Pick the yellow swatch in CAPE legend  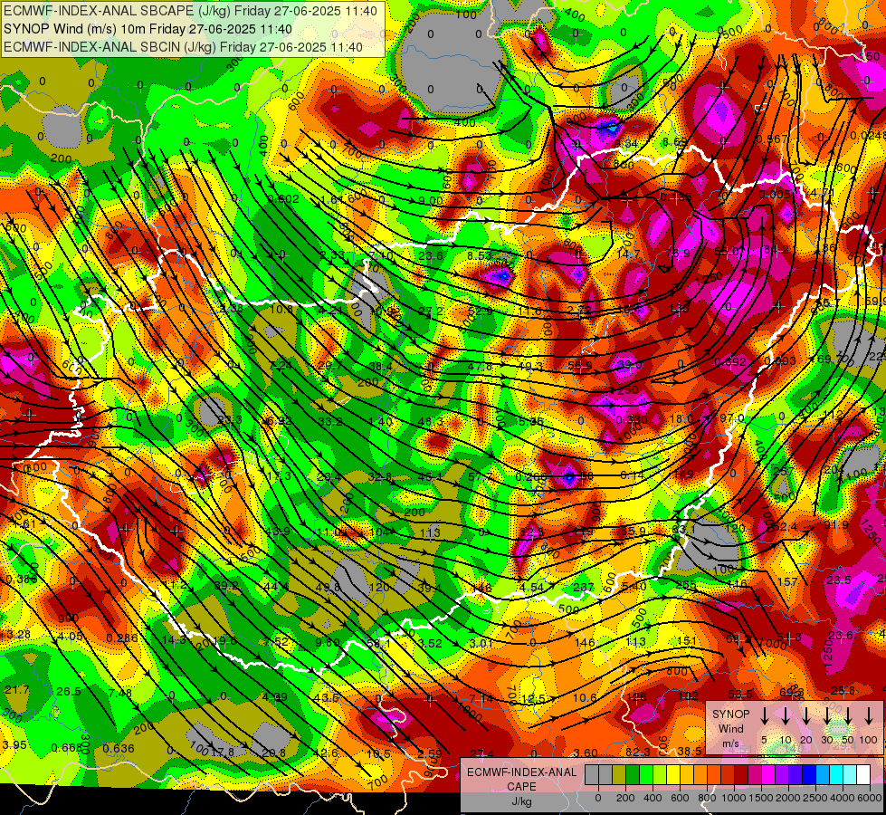pyautogui.click(x=673, y=774)
